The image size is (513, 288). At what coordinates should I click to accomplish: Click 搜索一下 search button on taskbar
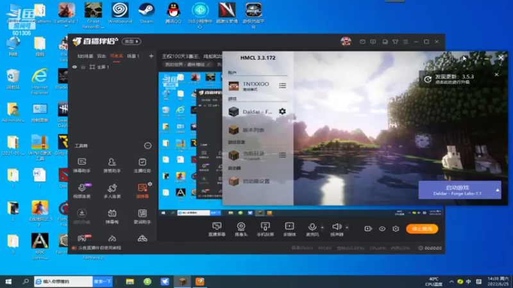tap(103, 282)
